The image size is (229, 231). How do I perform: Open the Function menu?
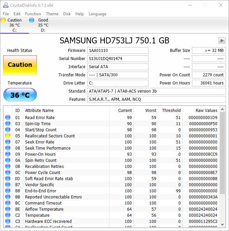coord(33,14)
